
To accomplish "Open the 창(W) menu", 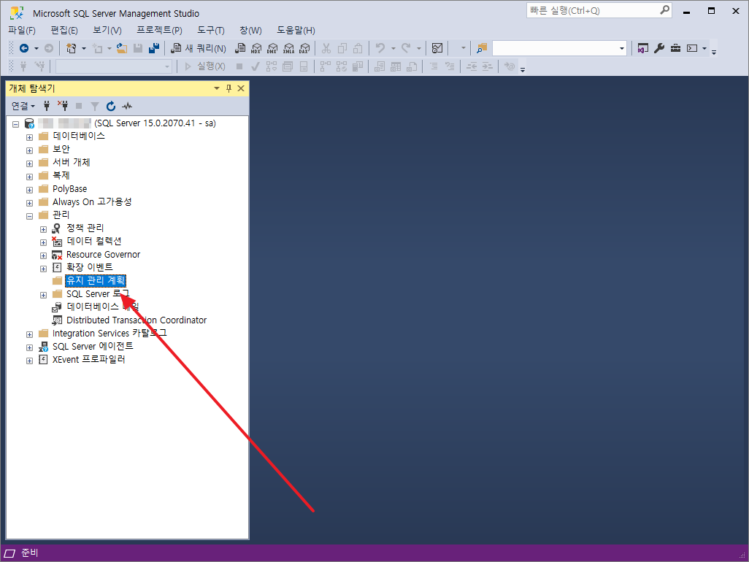I will [x=250, y=31].
